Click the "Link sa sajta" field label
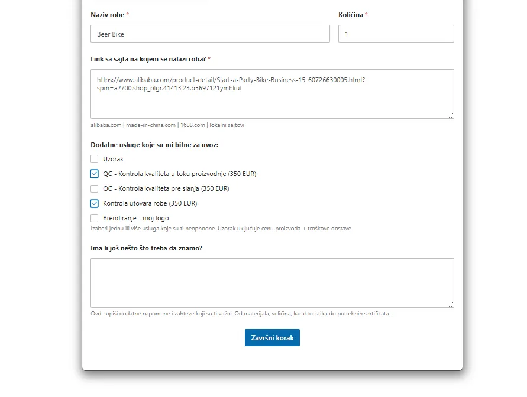The width and height of the screenshot is (527, 397). tap(148, 59)
